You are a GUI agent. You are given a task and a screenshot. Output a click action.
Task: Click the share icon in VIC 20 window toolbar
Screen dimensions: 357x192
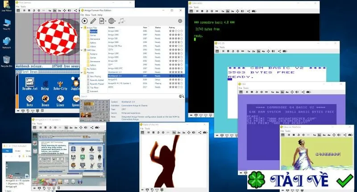[x=279, y=51]
